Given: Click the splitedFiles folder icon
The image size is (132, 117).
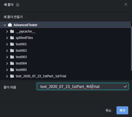Looking at the screenshot, I should 12,38.
